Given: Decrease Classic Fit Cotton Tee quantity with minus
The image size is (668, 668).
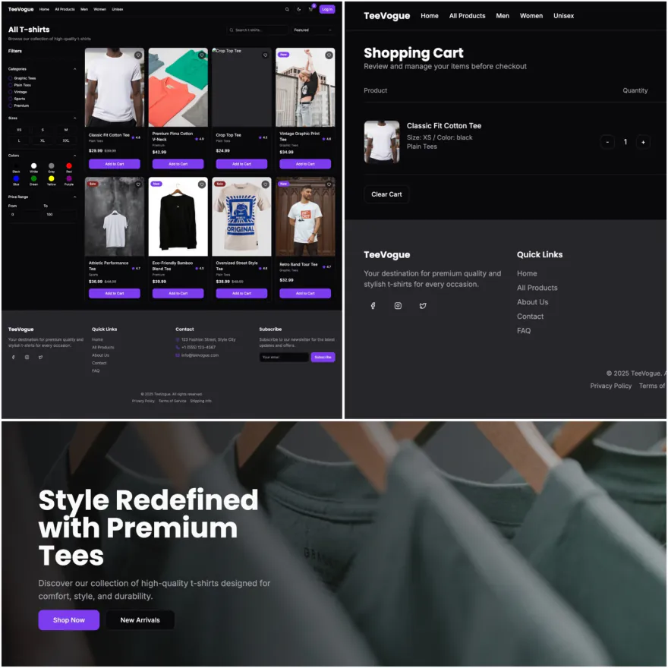Looking at the screenshot, I should tap(607, 142).
